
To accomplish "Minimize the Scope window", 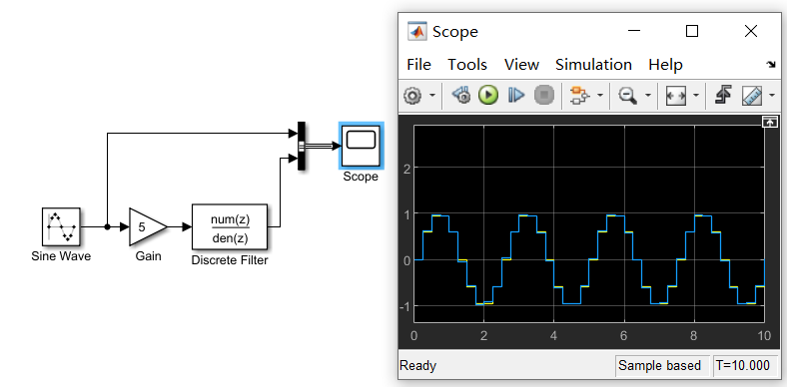I will [x=634, y=31].
